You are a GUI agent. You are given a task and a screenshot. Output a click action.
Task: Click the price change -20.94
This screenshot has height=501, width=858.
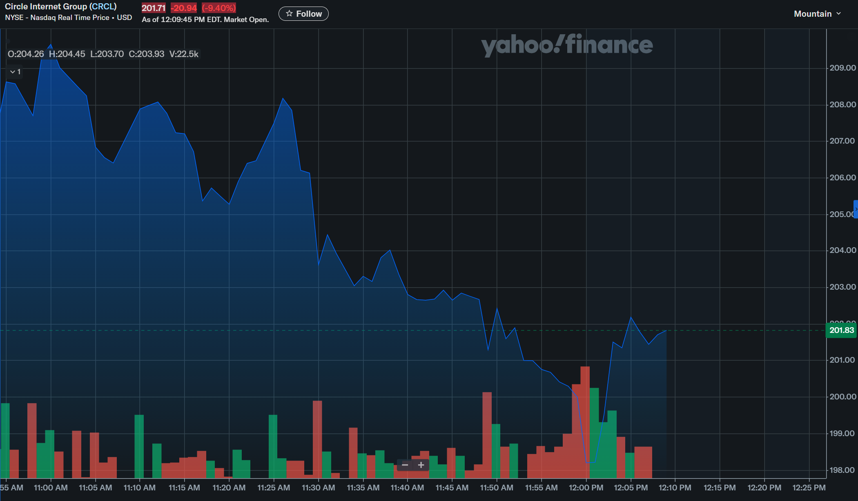click(x=184, y=8)
